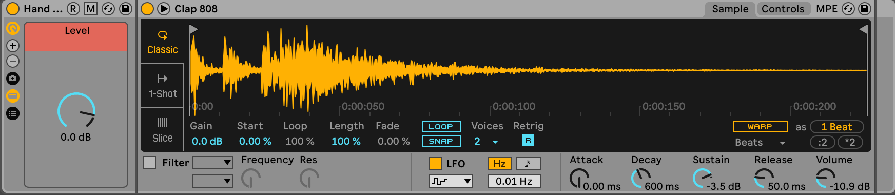The width and height of the screenshot is (895, 195).
Task: Select 1-Shot playback mode
Action: click(162, 86)
